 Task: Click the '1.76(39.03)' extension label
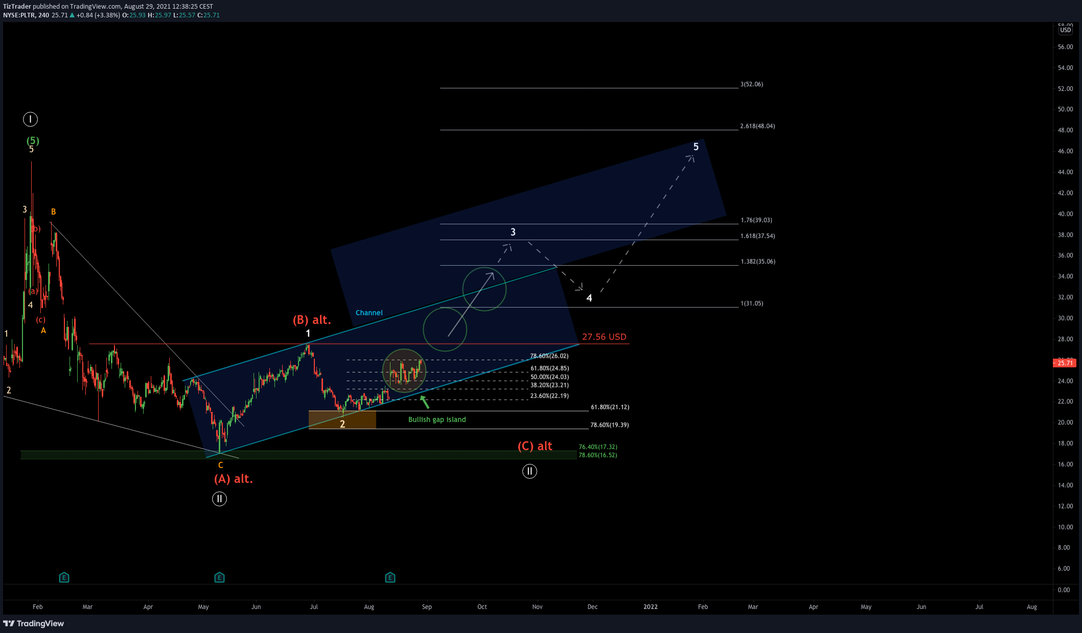click(756, 220)
